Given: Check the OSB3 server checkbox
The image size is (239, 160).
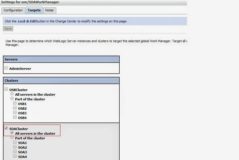Looking at the screenshot, I should click(15, 113).
